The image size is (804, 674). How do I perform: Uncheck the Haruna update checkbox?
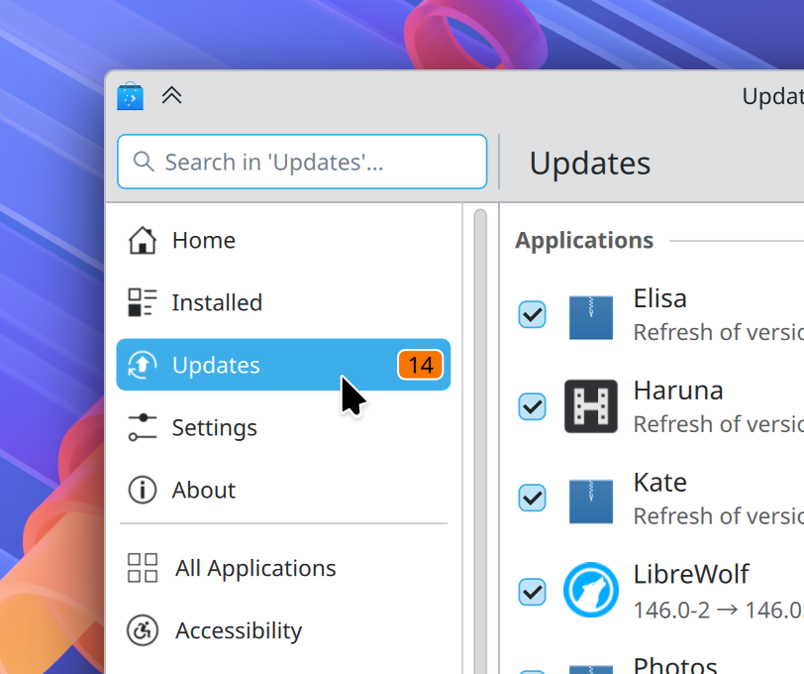533,406
